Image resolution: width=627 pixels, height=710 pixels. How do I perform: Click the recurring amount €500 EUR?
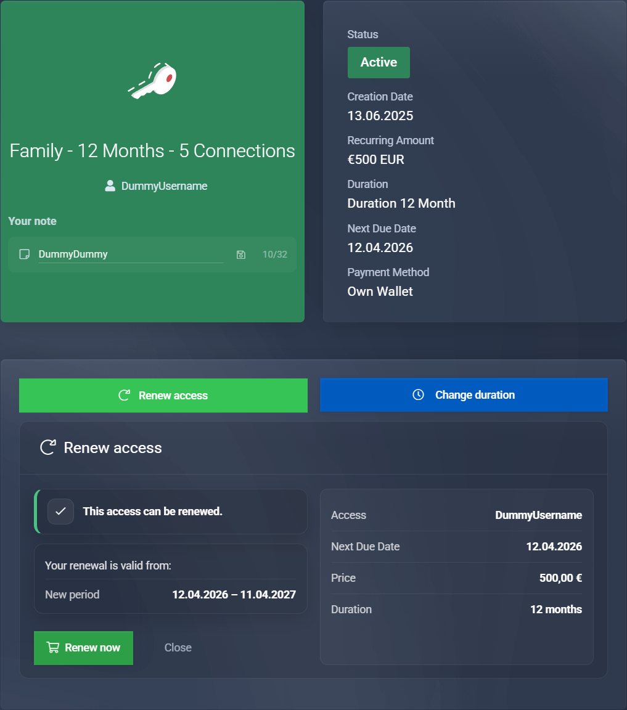[375, 160]
